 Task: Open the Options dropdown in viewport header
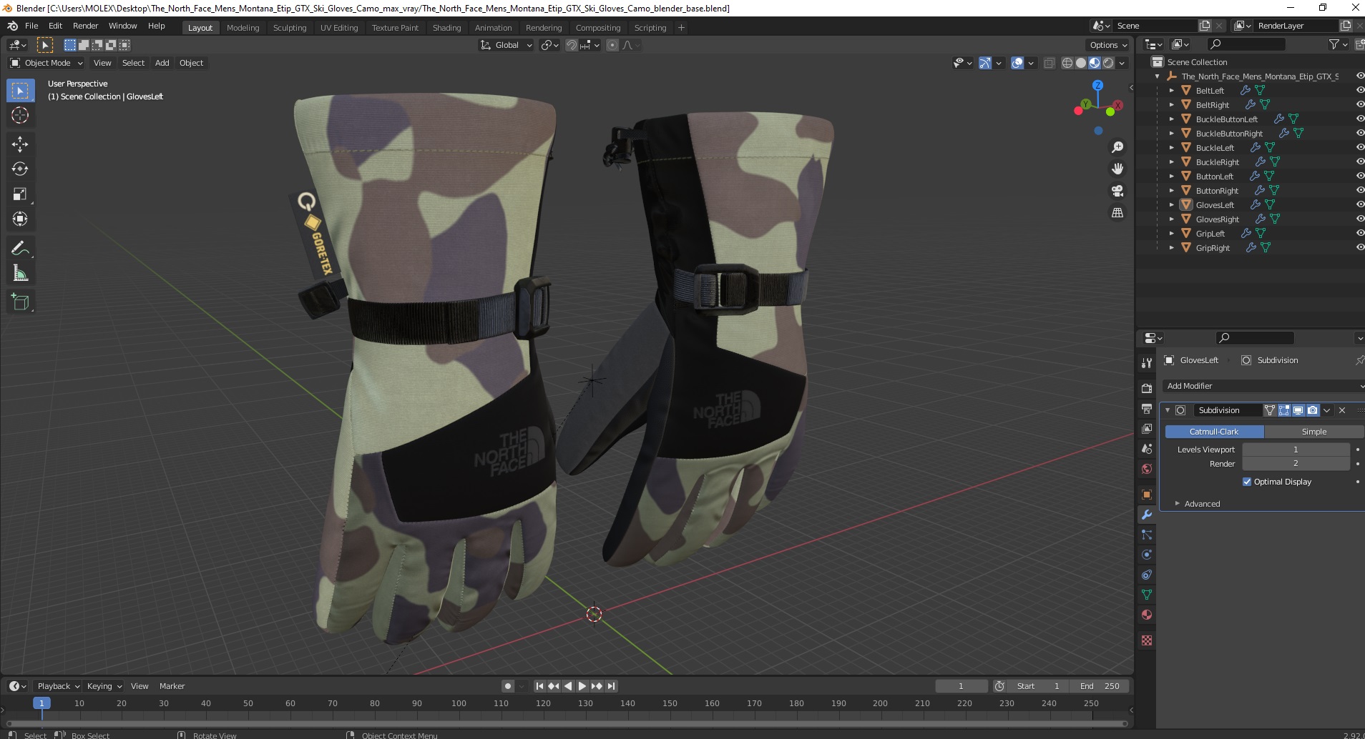click(1108, 45)
